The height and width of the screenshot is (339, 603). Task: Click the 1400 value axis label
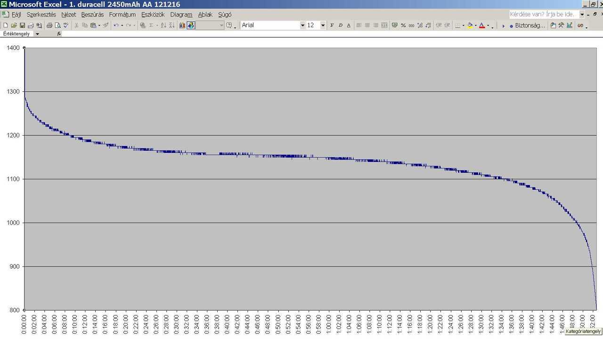tap(13, 48)
